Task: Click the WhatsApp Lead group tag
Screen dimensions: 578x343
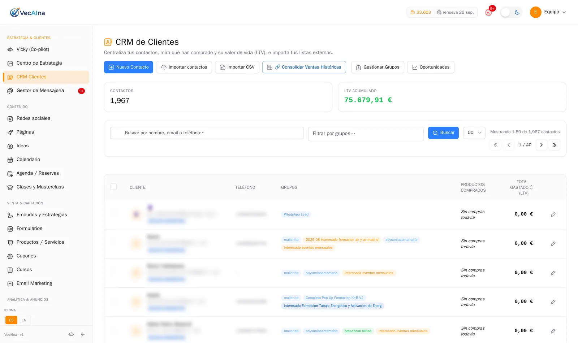Action: (296, 214)
